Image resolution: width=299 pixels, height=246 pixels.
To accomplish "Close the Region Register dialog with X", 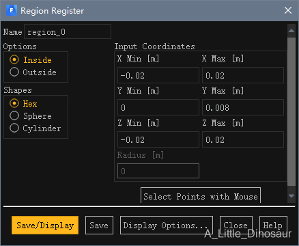I will click(x=288, y=10).
